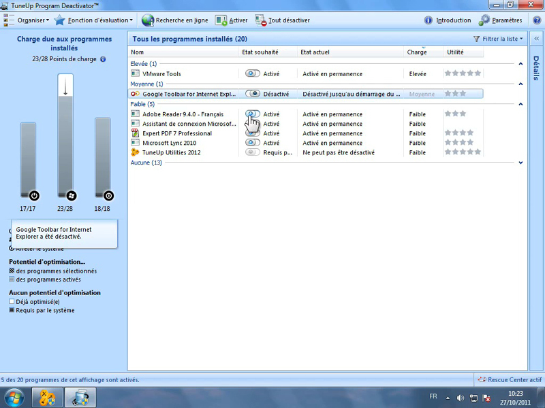Click the Windows load bar labeled 23/28
Screen dimensions: 545x408
point(65,136)
